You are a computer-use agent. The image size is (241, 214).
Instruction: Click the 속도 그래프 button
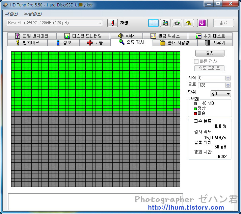point(209,68)
